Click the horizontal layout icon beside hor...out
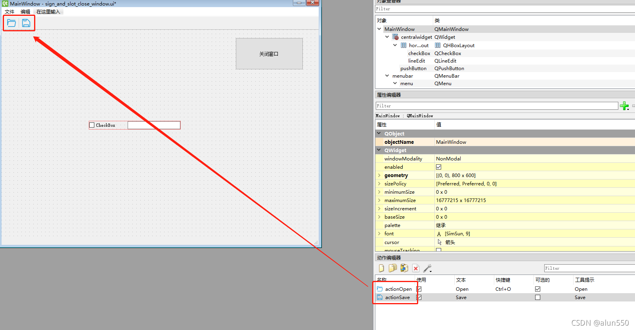The height and width of the screenshot is (330, 635). point(404,45)
